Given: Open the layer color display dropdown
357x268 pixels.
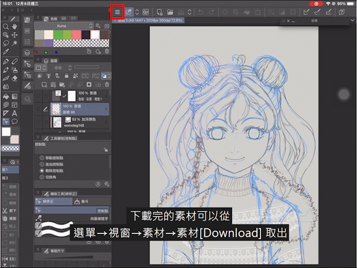Looking at the screenshot, I should [x=106, y=76].
